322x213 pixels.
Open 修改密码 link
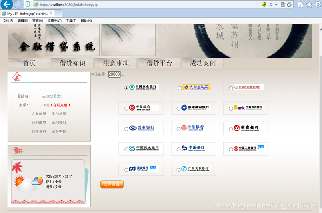59,131
